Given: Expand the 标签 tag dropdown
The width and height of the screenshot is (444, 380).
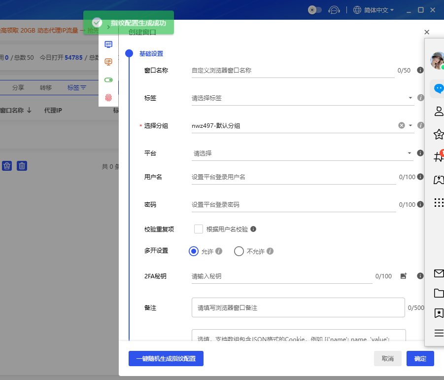Looking at the screenshot, I should coord(410,98).
